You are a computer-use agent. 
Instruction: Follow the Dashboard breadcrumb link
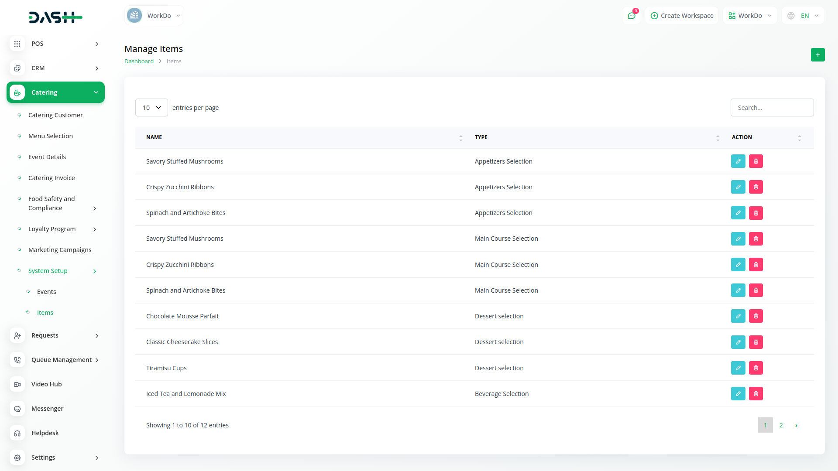click(x=139, y=61)
